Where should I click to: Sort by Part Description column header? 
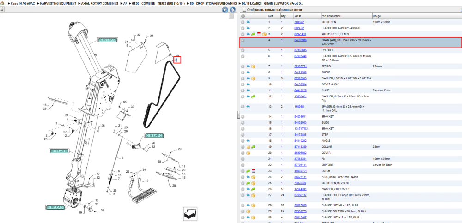331,16
